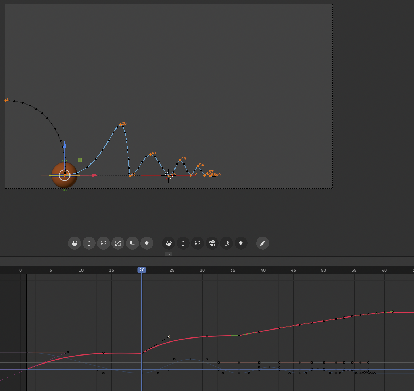
Task: Click frame 25 on the graph editor ruler
Action: [x=172, y=270]
